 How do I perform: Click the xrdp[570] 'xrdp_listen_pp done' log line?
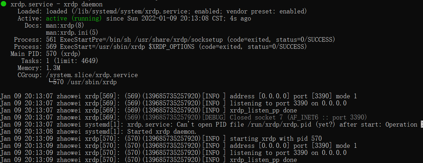click(149, 160)
